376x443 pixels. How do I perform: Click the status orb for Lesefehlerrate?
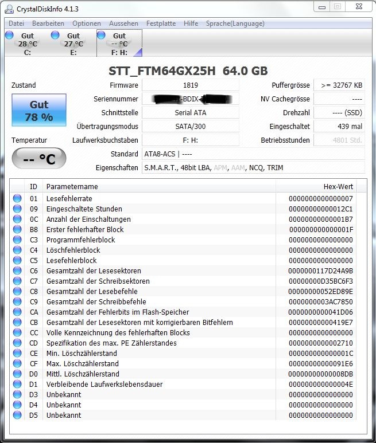coord(17,198)
